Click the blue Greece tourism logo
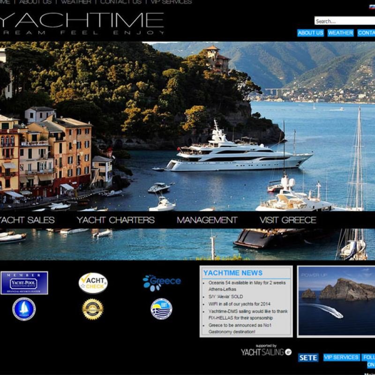Screen dimensions: 375x375 [162, 283]
